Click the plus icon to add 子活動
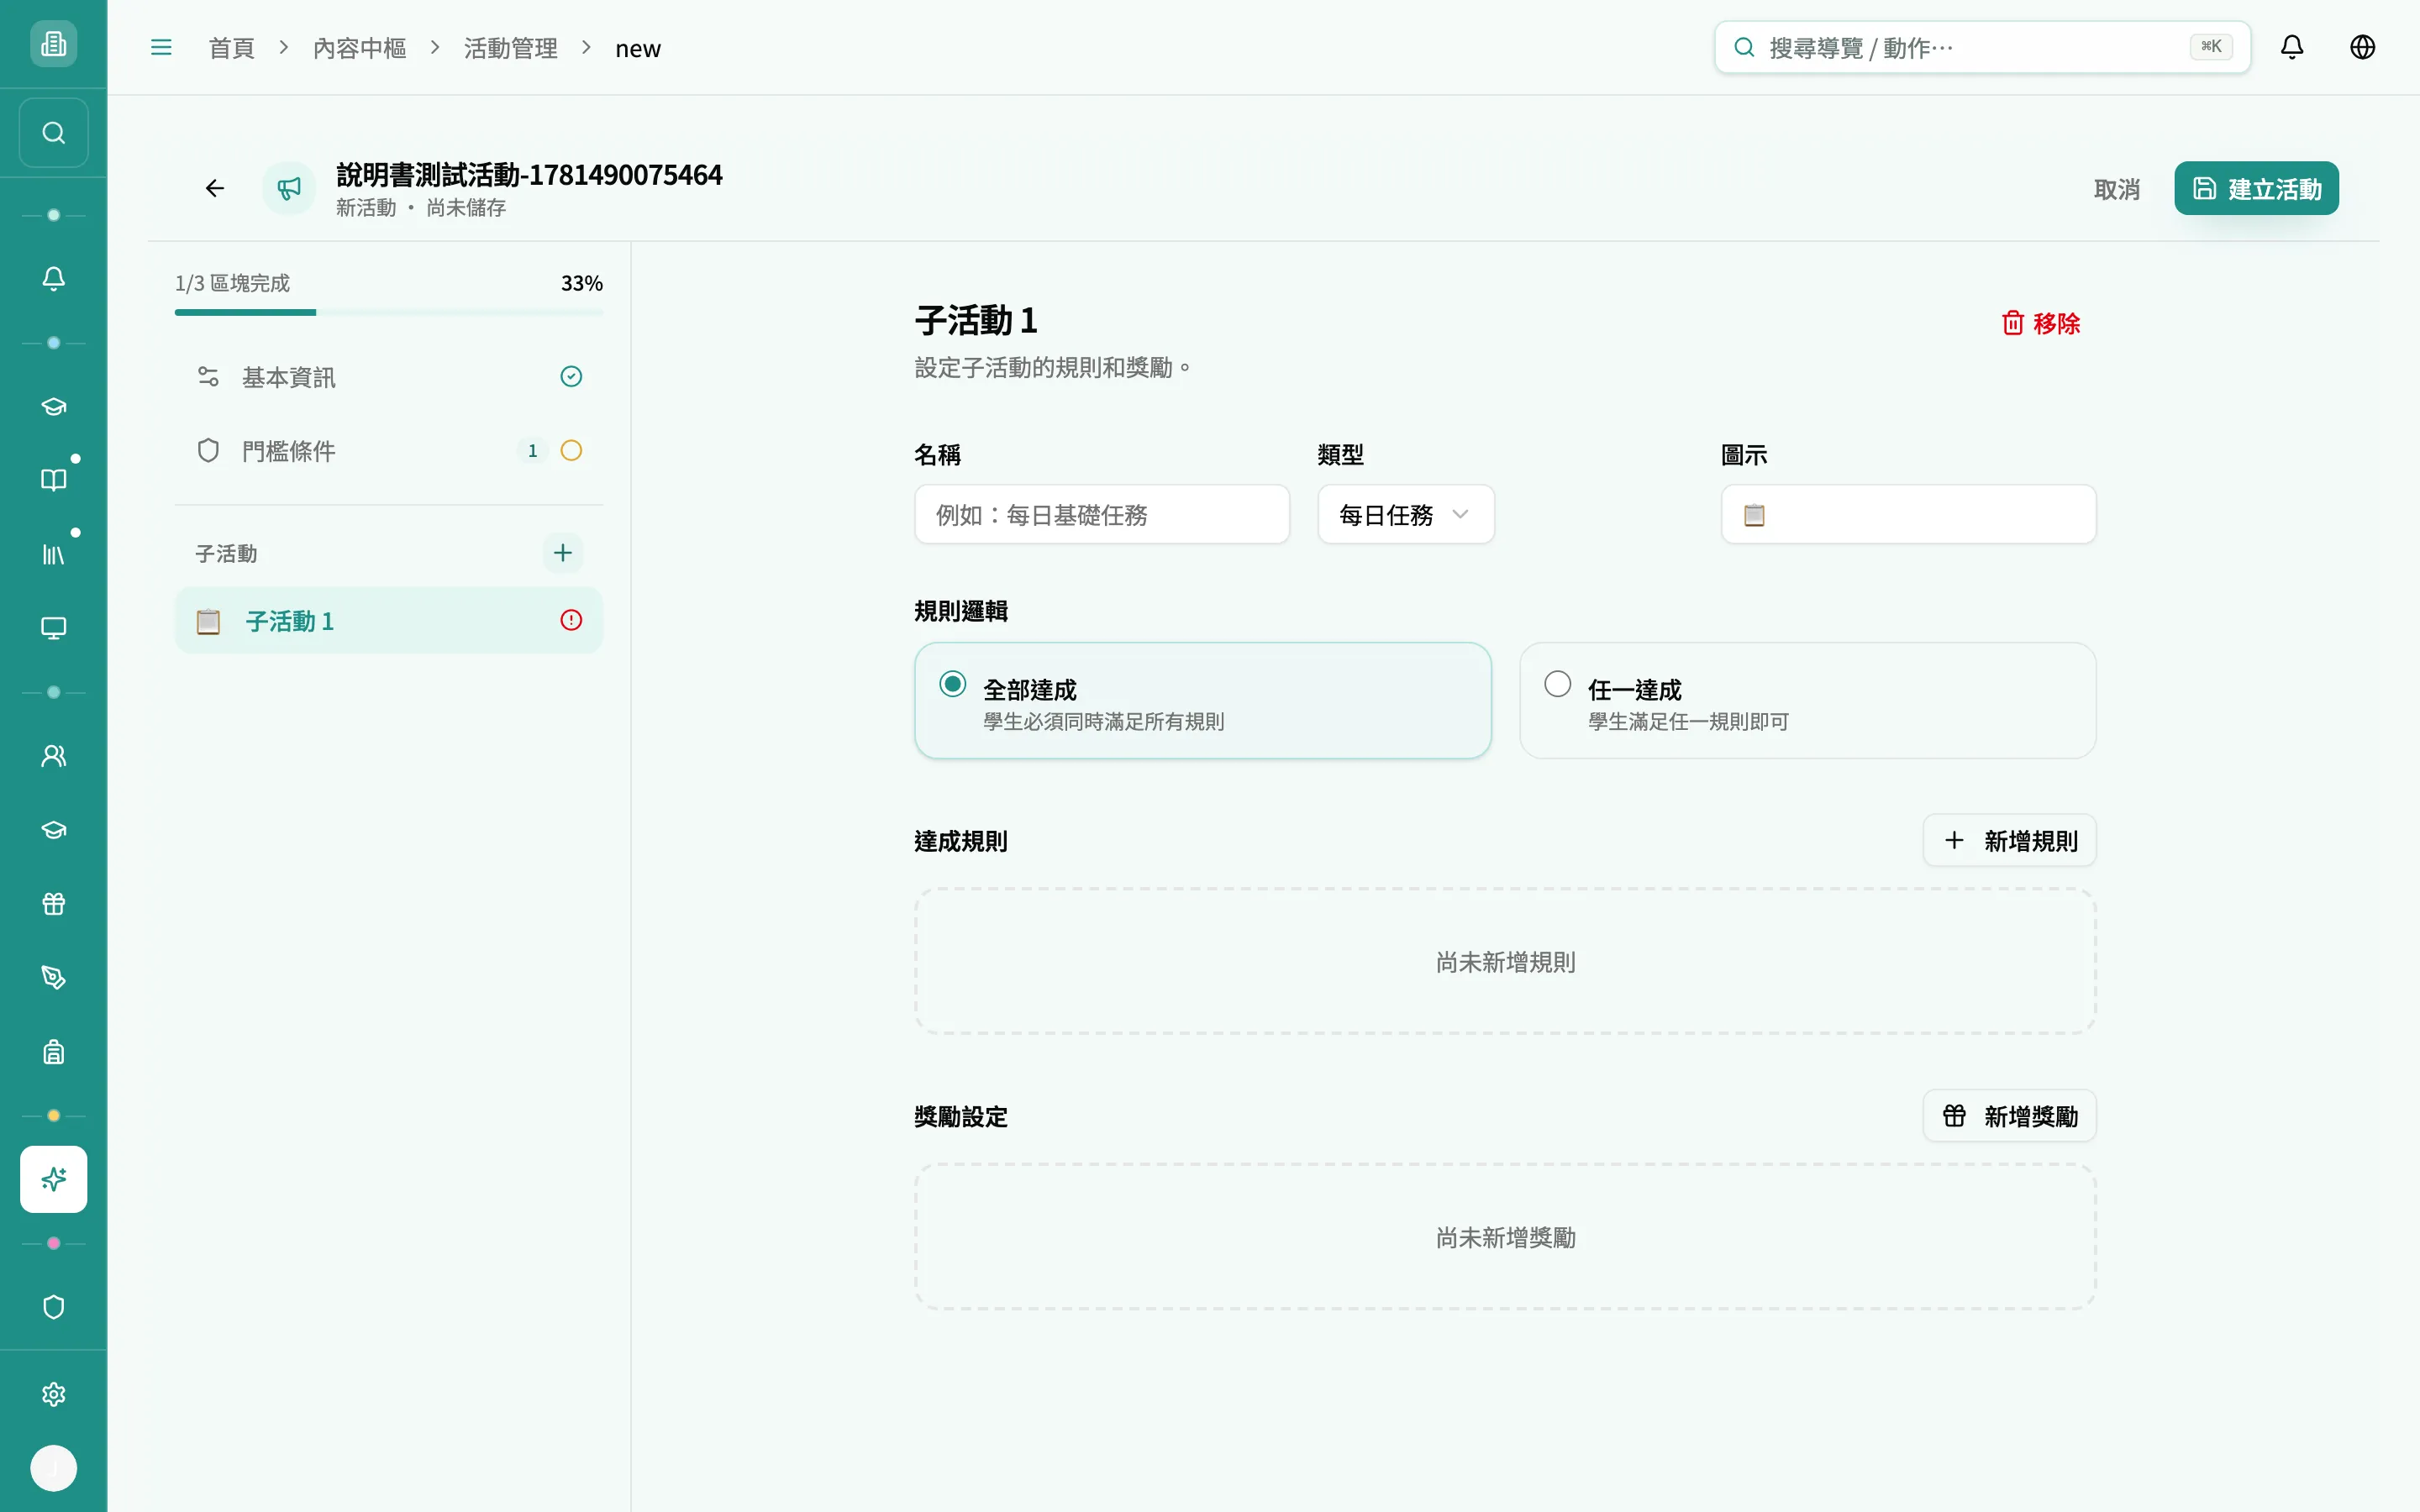The height and width of the screenshot is (1512, 2420). (x=563, y=553)
